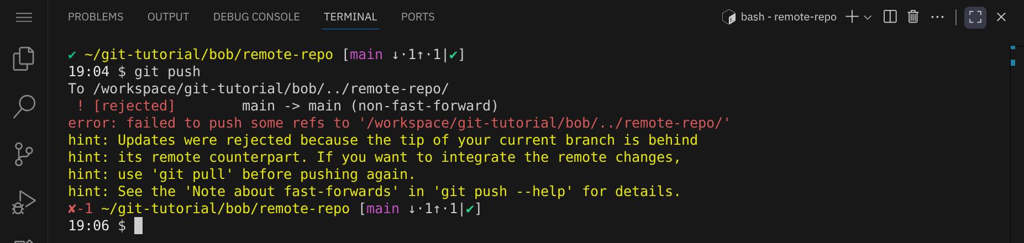Close the terminal panel
Viewport: 1024px width, 243px height.
coord(1001,17)
